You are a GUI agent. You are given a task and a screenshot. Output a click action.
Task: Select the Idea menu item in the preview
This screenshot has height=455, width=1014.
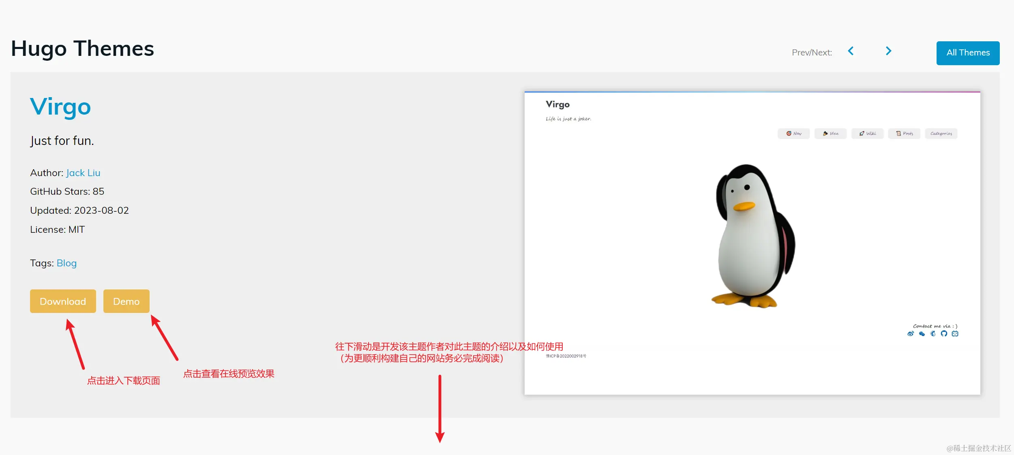click(x=830, y=134)
